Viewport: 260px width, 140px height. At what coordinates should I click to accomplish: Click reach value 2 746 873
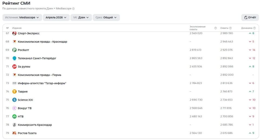point(226,91)
